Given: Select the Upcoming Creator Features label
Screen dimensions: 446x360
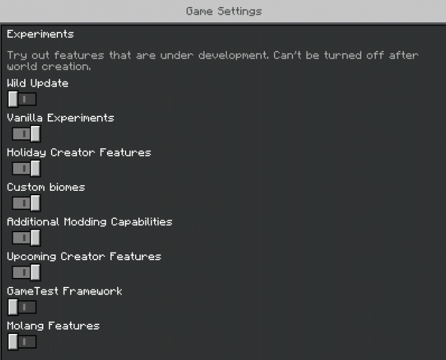Looking at the screenshot, I should point(84,256).
